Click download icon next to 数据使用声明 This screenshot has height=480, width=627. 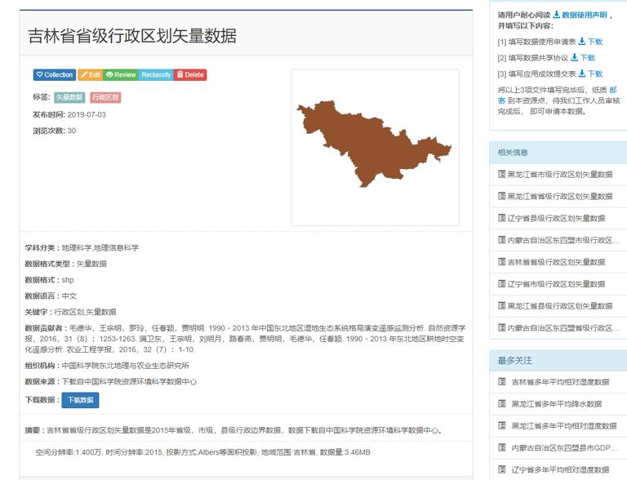coord(556,15)
